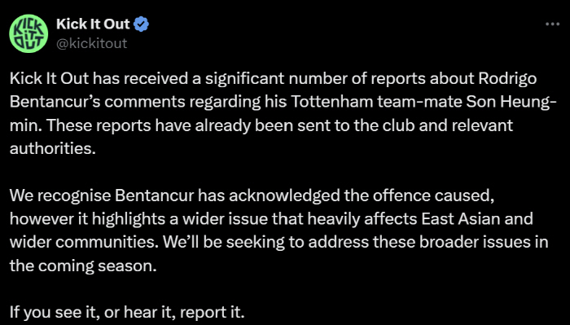This screenshot has width=570, height=325.
Task: Click the words "acknowledged the offence caused"
Action: [362, 195]
